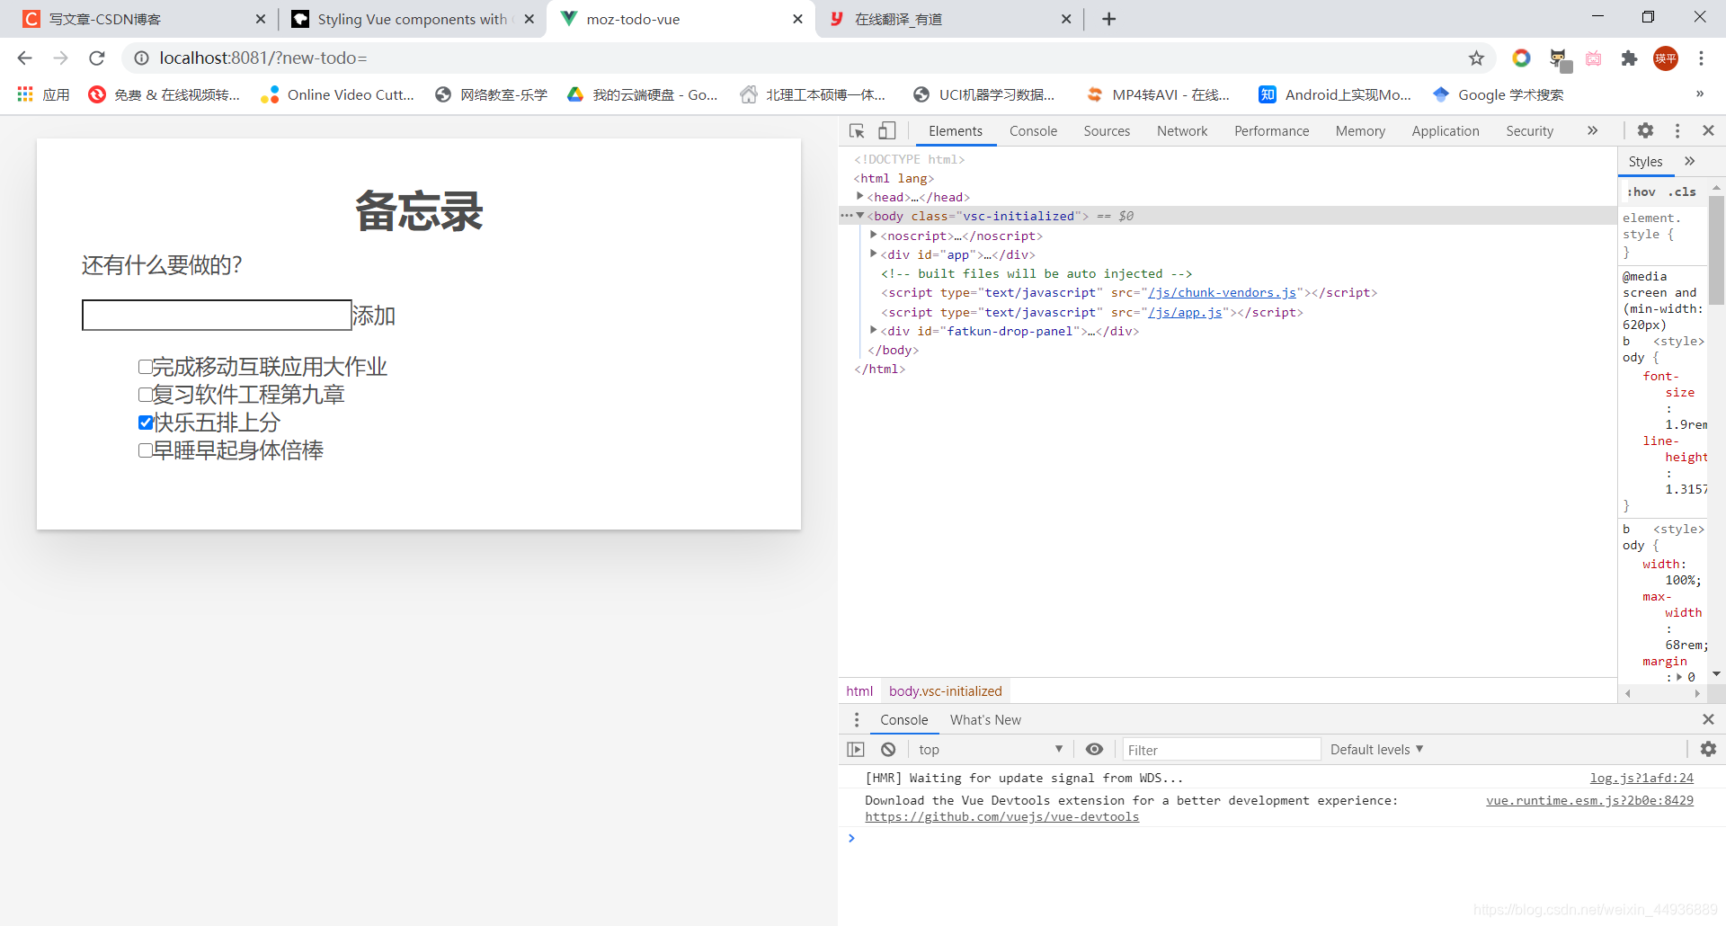Open the DevTools customize three-dot menu

1677,130
